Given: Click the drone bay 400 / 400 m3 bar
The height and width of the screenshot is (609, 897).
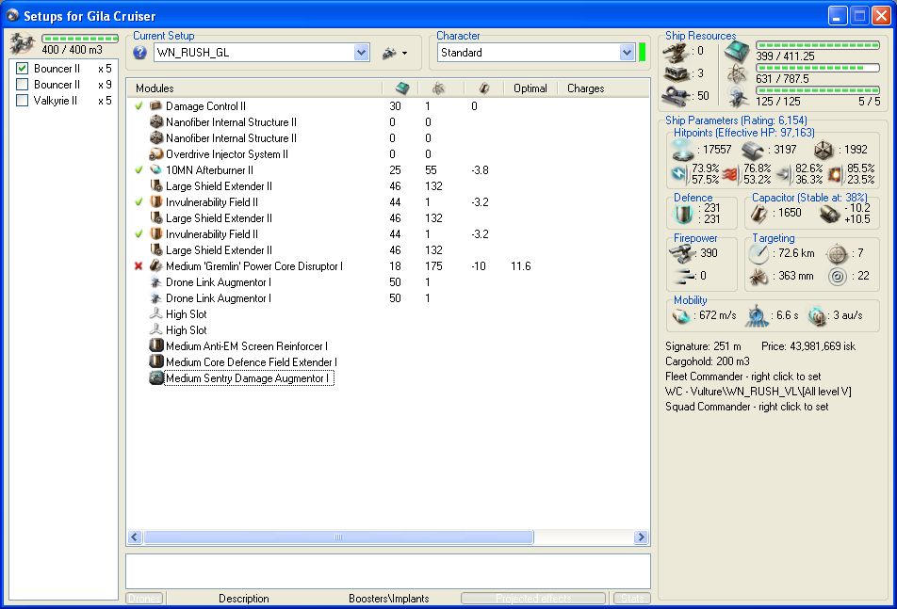Looking at the screenshot, I should click(80, 39).
